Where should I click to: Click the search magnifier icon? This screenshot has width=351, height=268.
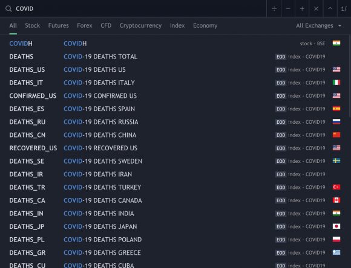click(8, 8)
